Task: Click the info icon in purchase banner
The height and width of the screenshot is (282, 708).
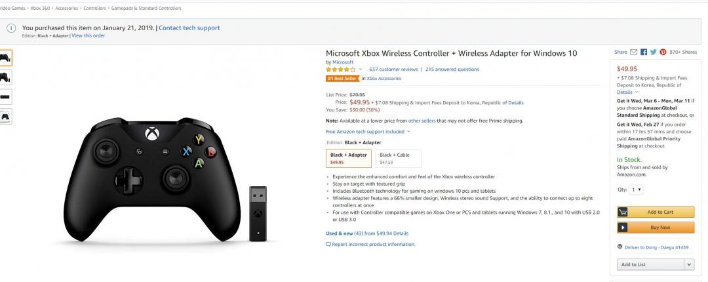Action: coord(11,28)
